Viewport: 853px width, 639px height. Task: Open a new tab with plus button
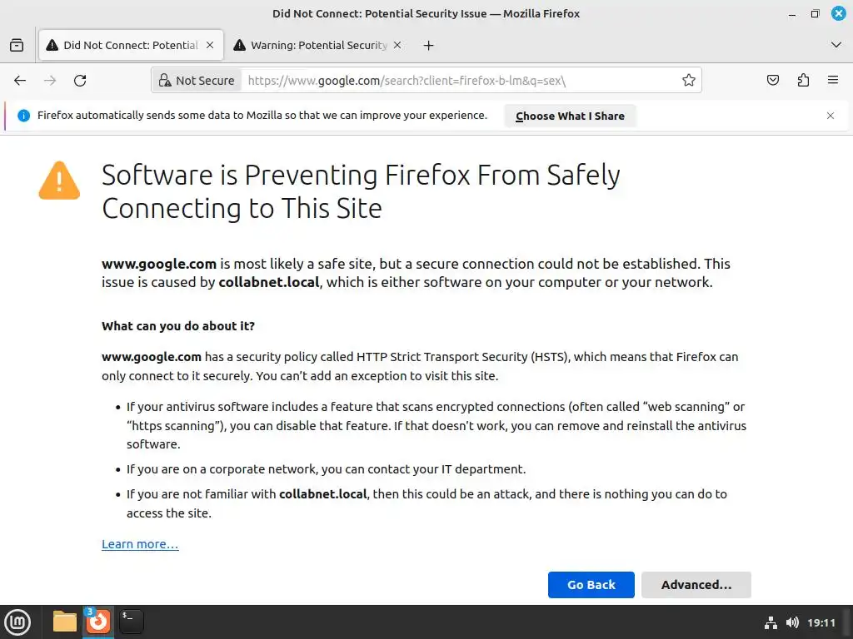(428, 45)
